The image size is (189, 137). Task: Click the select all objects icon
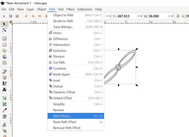coord(4,16)
